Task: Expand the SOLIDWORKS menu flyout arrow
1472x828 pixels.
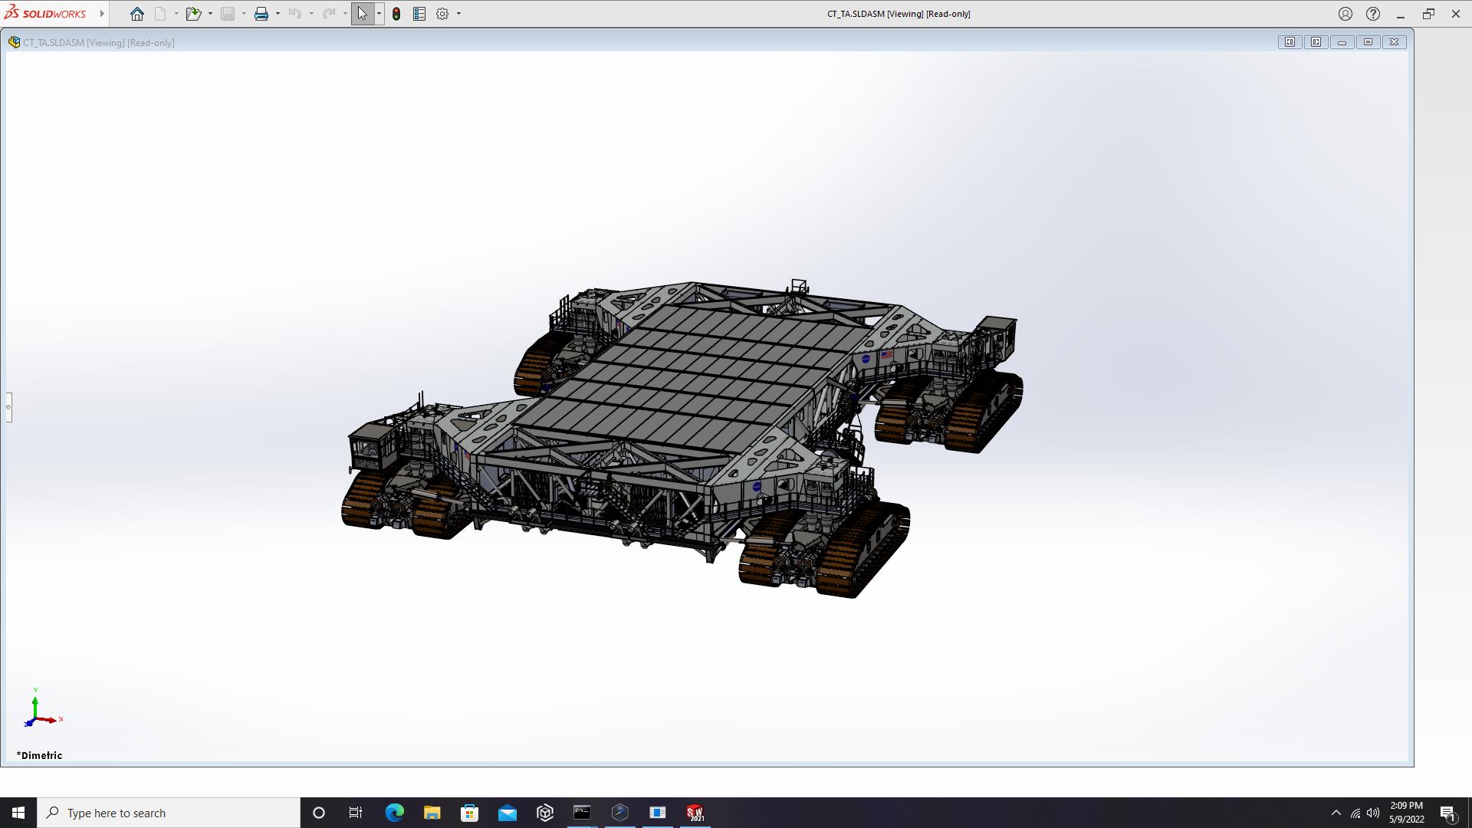Action: click(102, 14)
